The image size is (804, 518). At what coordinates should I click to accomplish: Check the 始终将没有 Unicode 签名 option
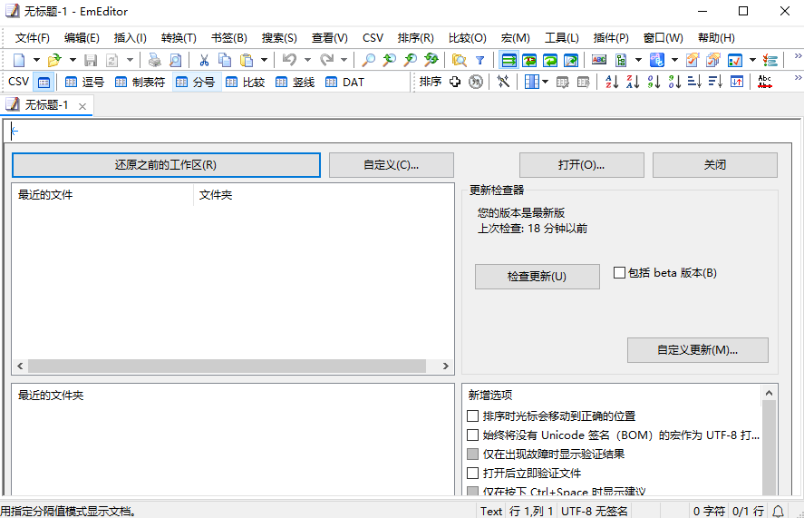473,435
